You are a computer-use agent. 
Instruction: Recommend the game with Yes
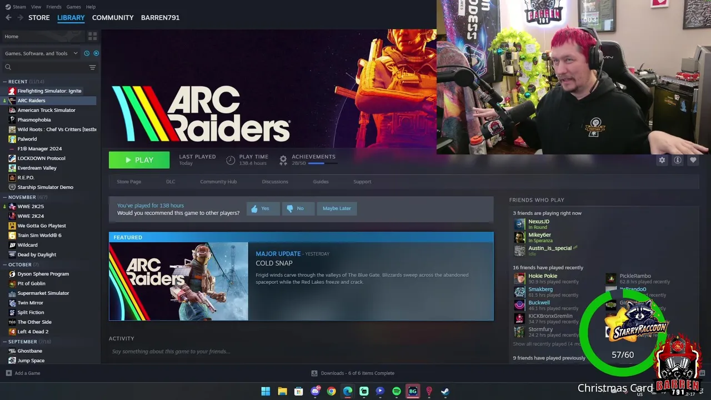click(263, 208)
